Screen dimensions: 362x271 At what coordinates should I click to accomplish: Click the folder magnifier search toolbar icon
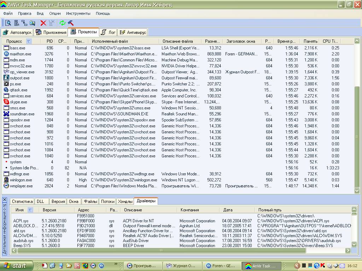pos(32,23)
